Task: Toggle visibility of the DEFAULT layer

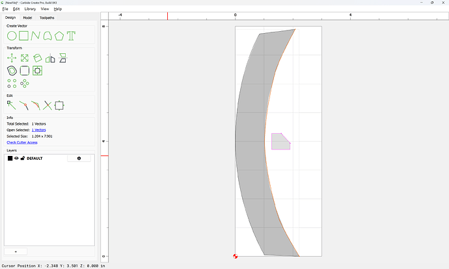Action: (17, 158)
